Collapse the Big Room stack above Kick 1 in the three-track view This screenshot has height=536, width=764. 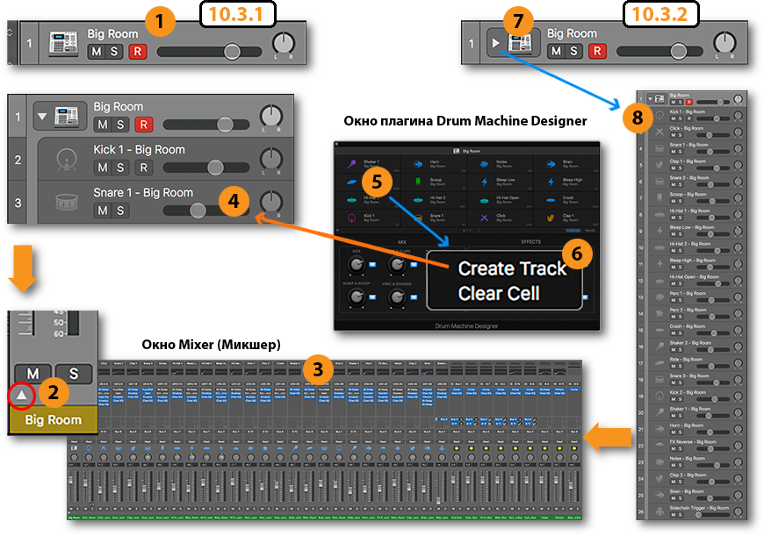[42, 117]
